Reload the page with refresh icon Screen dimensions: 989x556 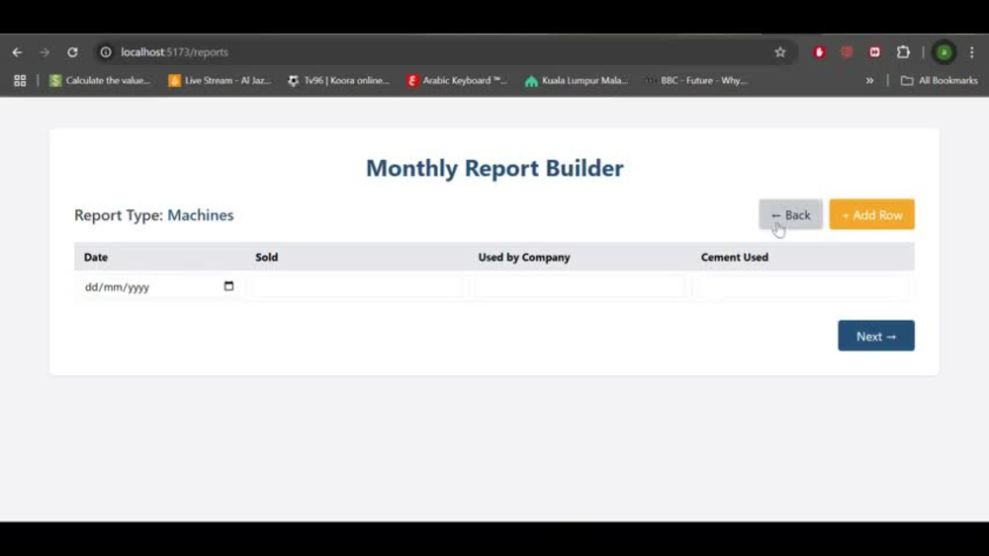72,52
